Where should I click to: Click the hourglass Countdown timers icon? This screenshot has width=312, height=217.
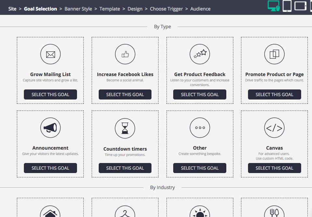pos(125,128)
